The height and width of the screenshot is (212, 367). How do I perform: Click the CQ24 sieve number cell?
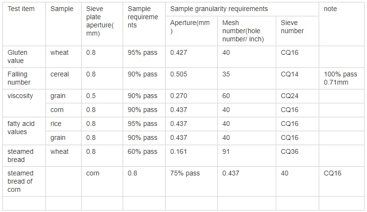tap(297, 96)
